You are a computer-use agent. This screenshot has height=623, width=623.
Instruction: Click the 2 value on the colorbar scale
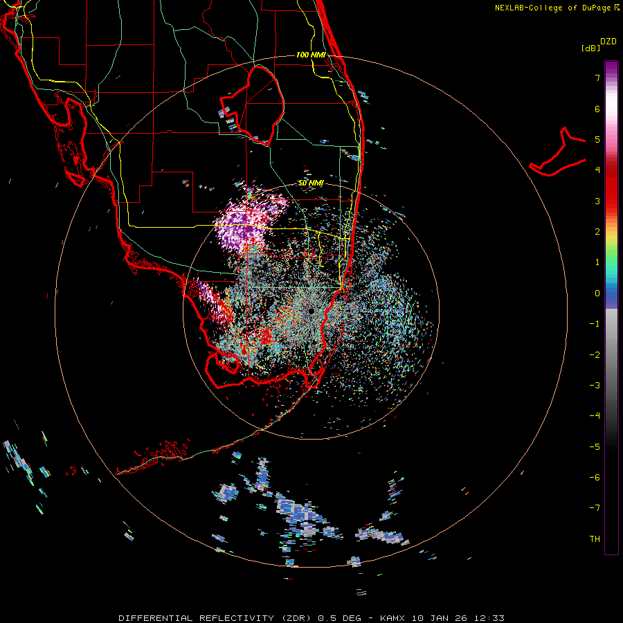[x=597, y=232]
